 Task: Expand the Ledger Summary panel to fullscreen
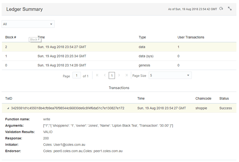[230, 9]
